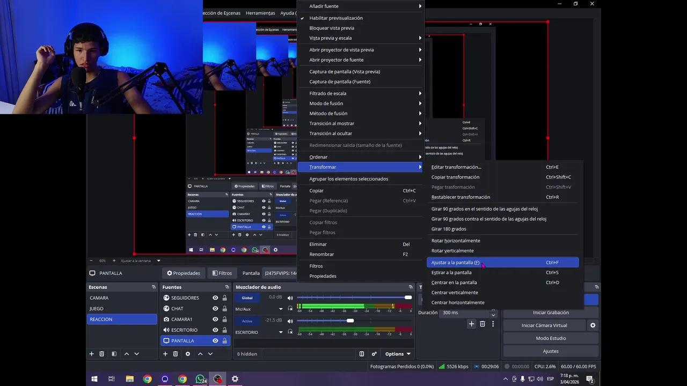Undock the Fuentes panel with float icon

[227, 287]
